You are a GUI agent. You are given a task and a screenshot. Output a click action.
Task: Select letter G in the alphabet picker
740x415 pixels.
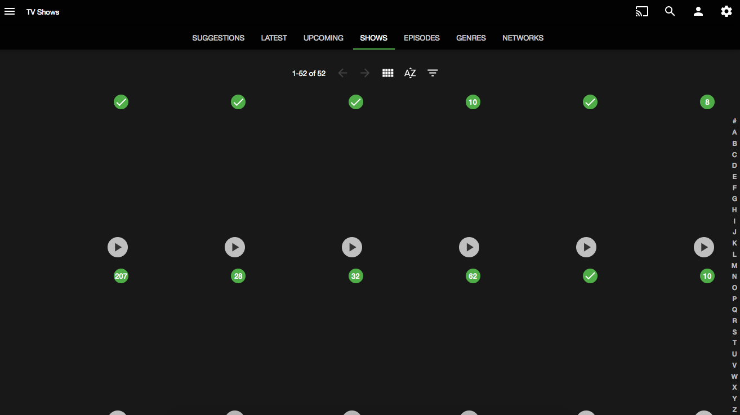pos(734,199)
